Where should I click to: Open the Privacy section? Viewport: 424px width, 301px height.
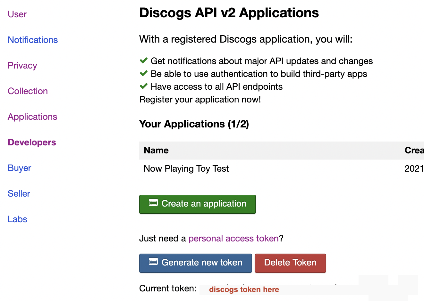pos(22,66)
